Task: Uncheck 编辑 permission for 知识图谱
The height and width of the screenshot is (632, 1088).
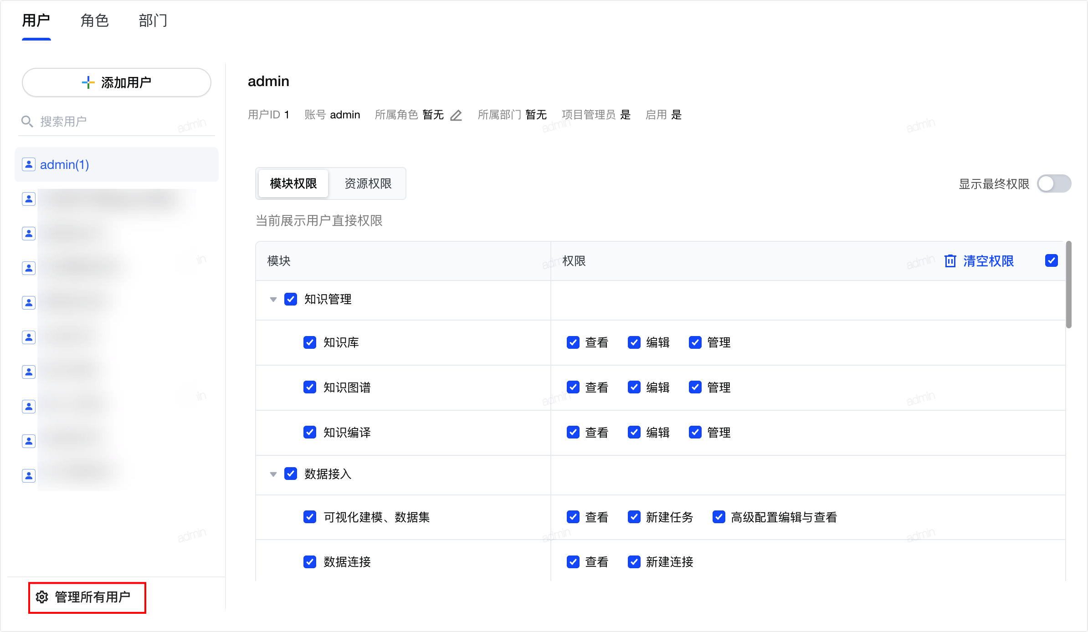Action: click(634, 387)
